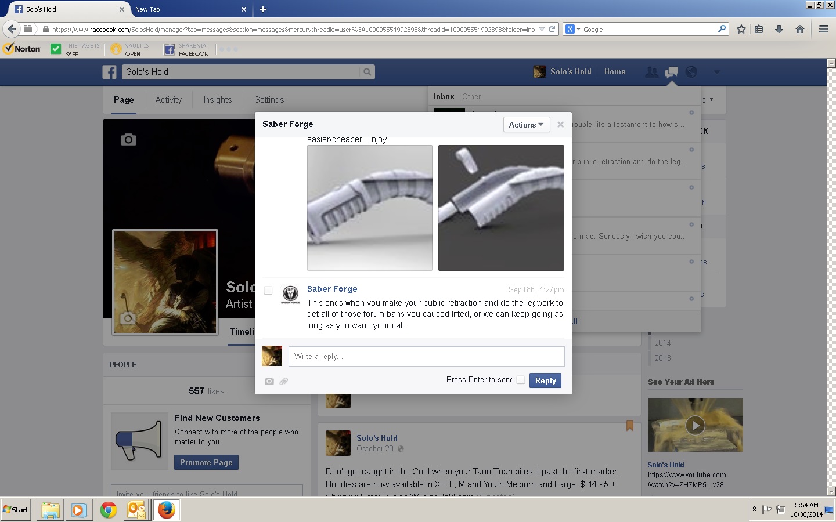This screenshot has width=836, height=522.
Task: Click the Facebook logo icon
Action: (110, 72)
